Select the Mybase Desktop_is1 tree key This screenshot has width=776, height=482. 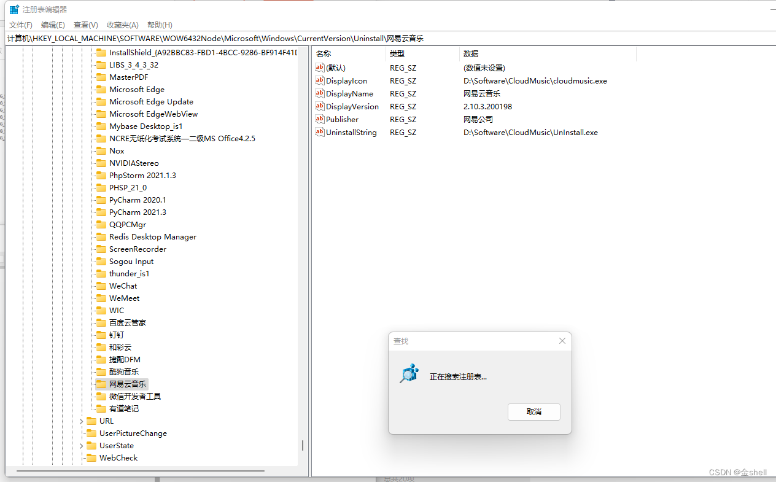[146, 126]
